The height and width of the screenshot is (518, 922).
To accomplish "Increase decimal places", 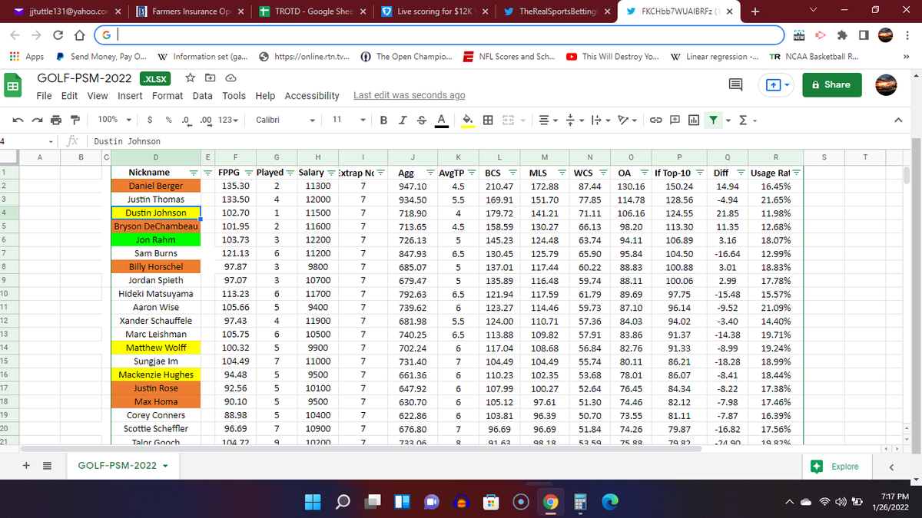I will tap(205, 120).
